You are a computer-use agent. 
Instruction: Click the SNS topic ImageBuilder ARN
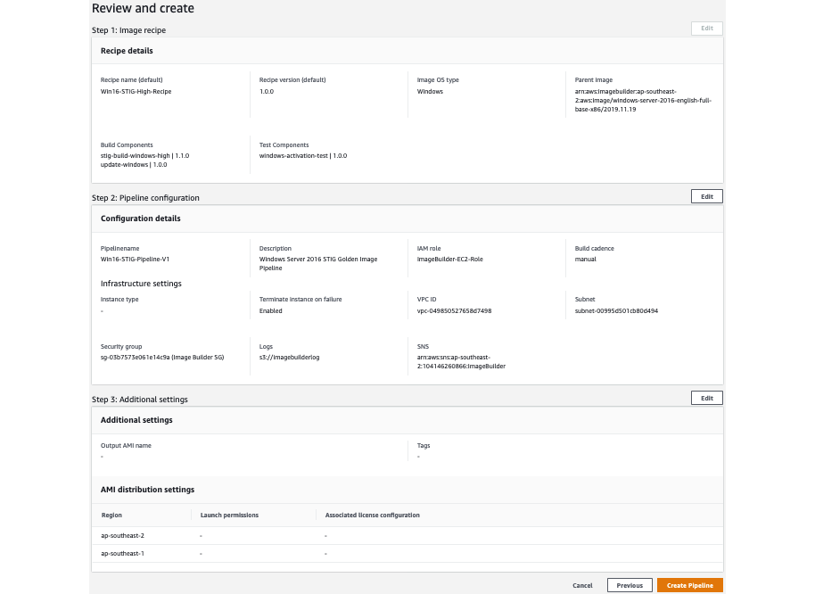pos(462,360)
